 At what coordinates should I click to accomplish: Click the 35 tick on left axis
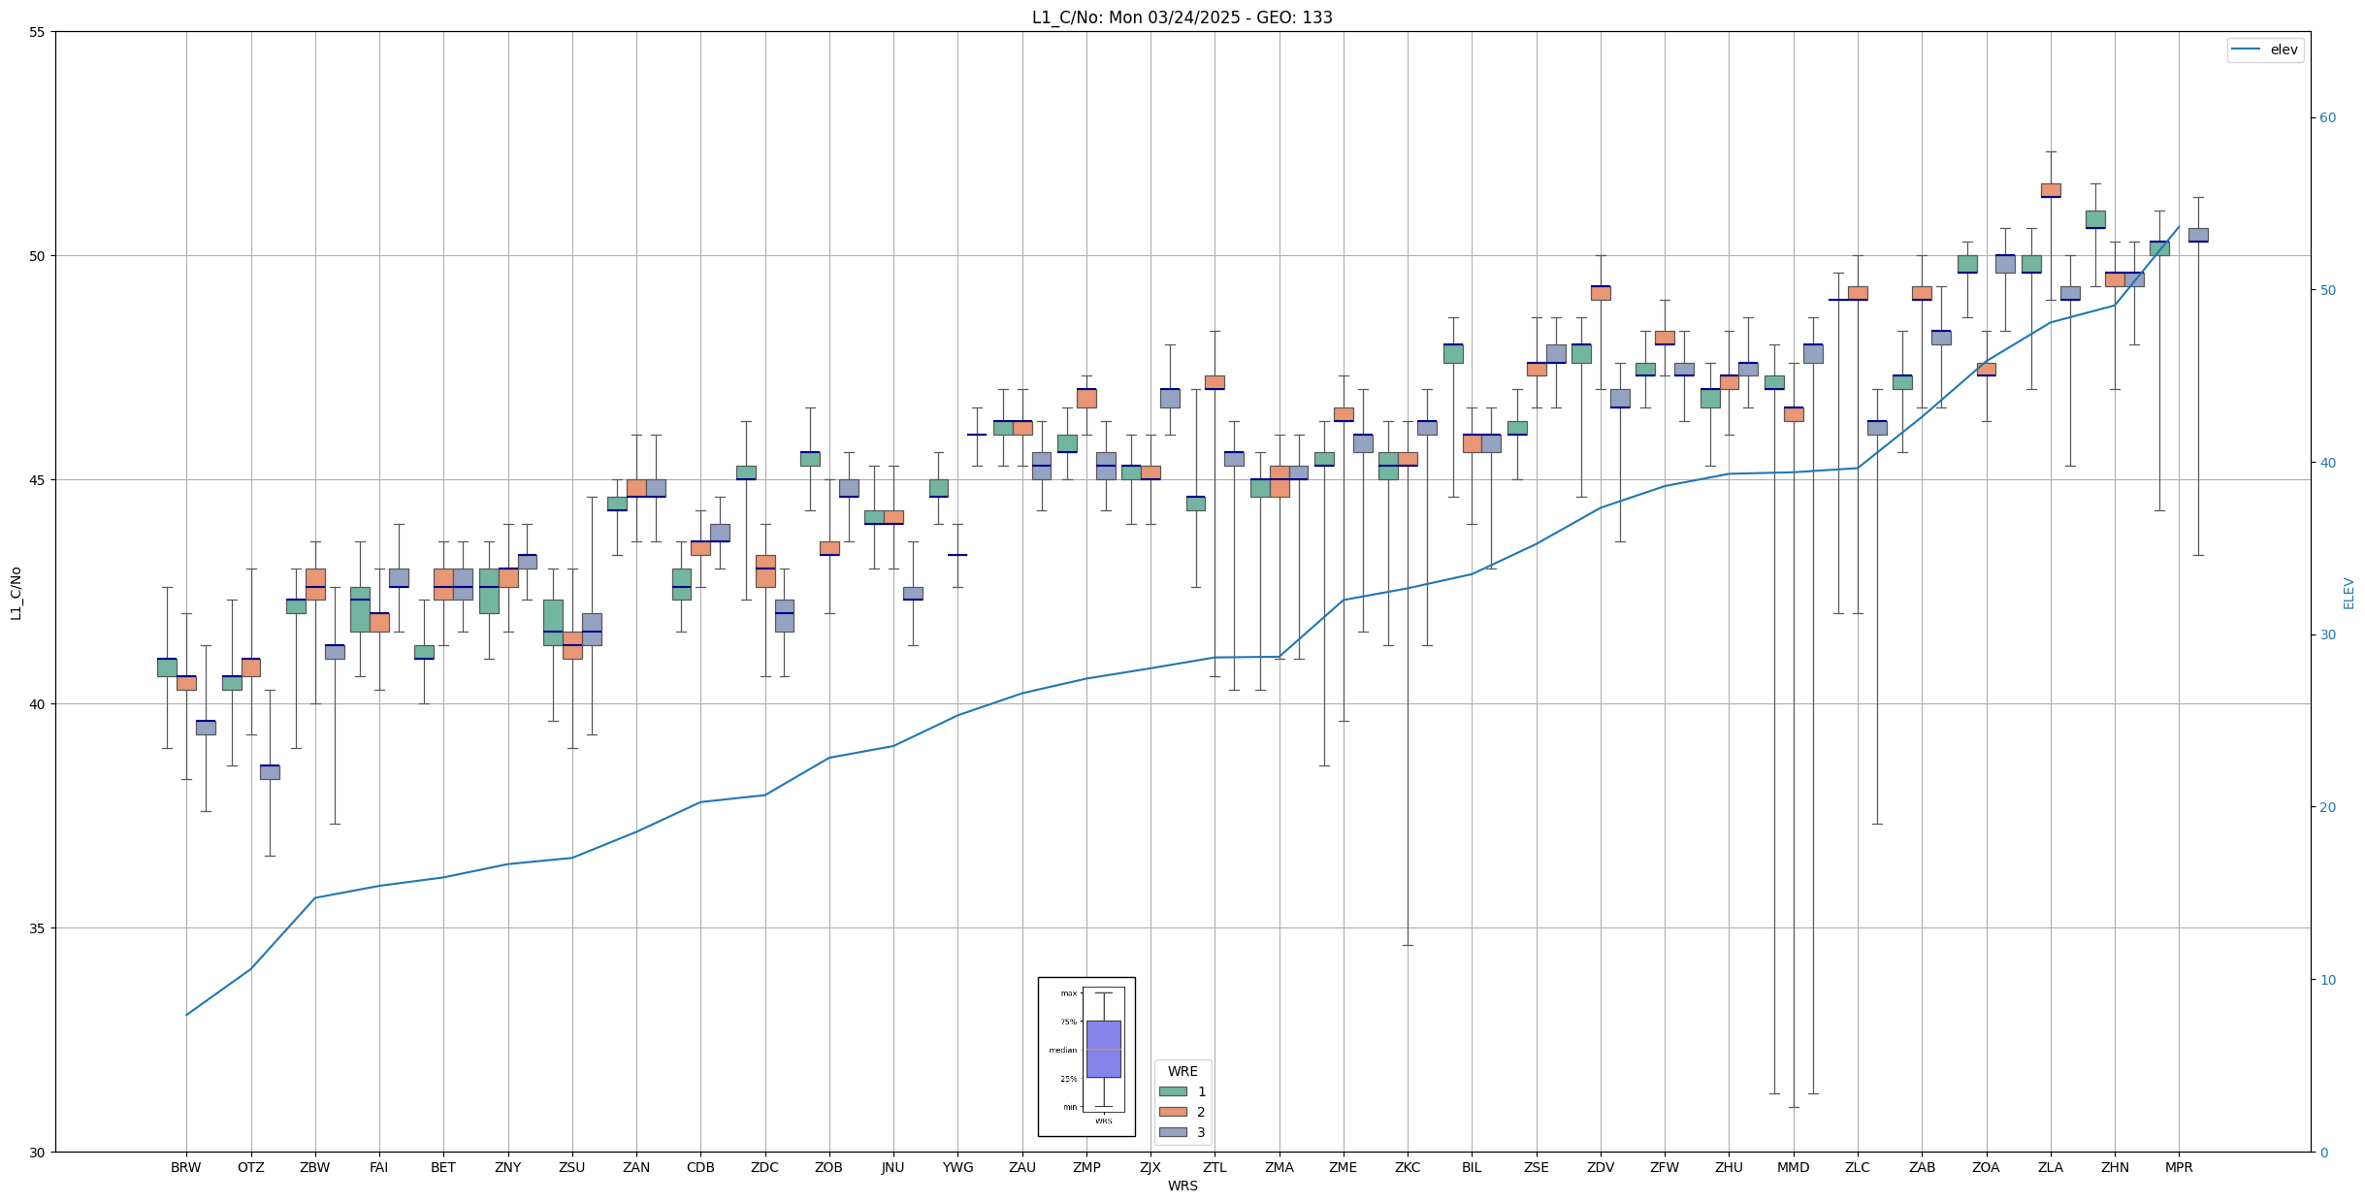(38, 928)
